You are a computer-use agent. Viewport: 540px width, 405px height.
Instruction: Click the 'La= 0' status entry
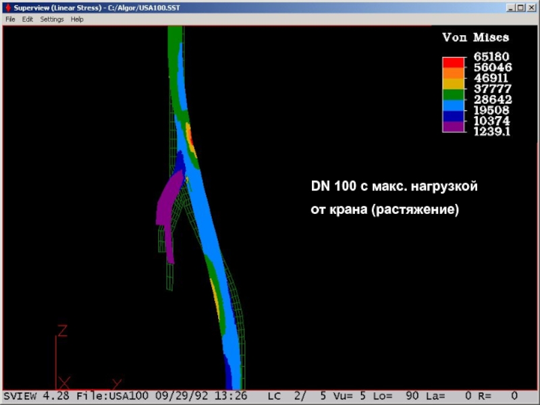pyautogui.click(x=449, y=396)
